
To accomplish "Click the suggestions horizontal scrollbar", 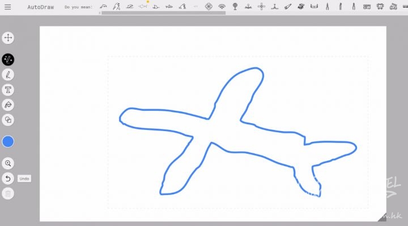I will click(170, 13).
